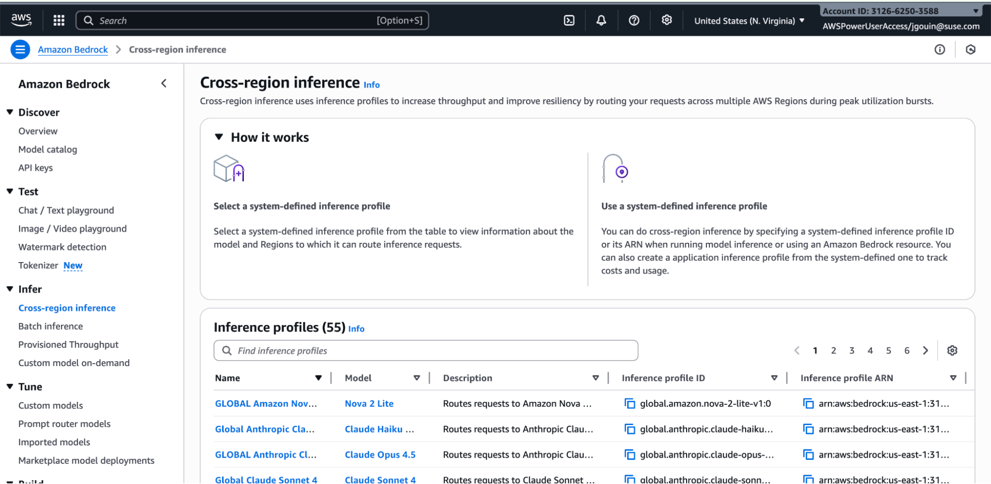Click the page info circle icon

tap(939, 49)
